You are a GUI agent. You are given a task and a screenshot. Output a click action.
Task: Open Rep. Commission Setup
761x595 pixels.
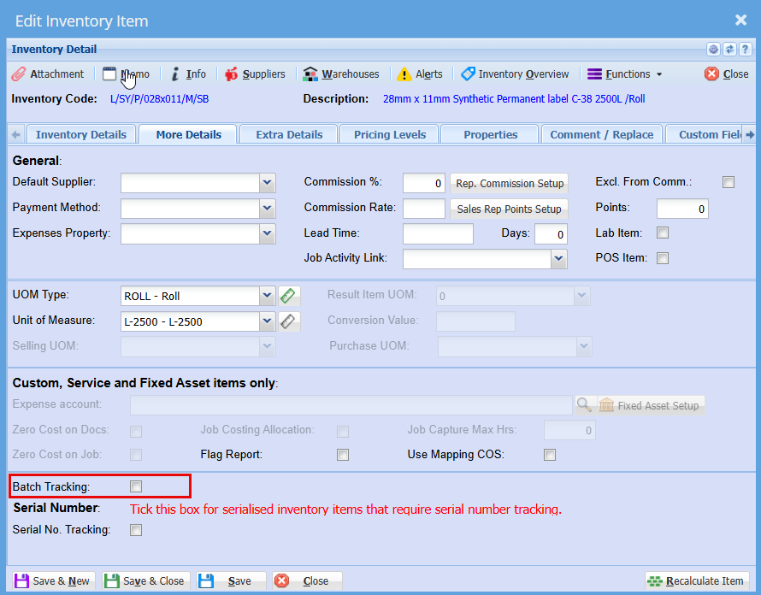tap(509, 184)
